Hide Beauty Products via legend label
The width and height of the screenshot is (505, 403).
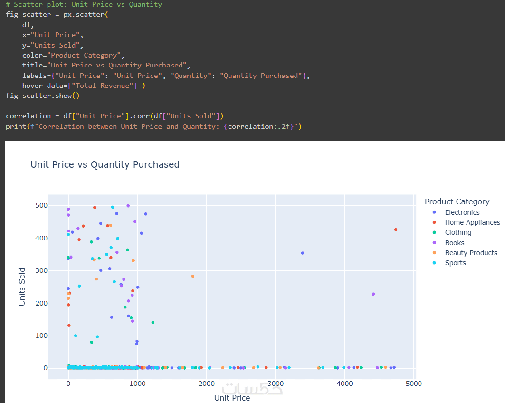pos(471,253)
